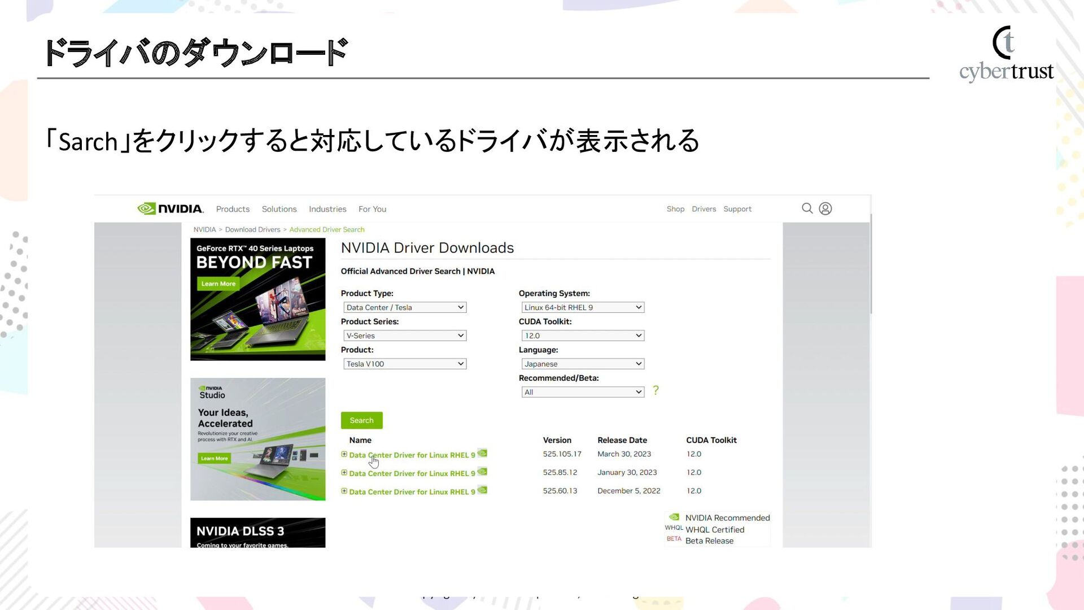1084x610 pixels.
Task: Click the Name column header
Action: (x=360, y=440)
